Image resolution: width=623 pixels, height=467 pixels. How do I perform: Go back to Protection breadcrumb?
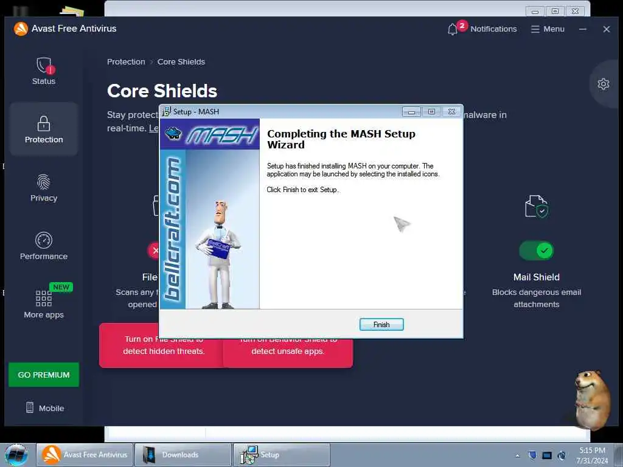pyautogui.click(x=126, y=61)
